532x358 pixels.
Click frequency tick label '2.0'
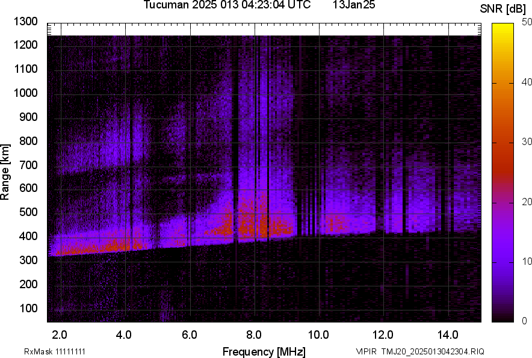pyautogui.click(x=60, y=335)
